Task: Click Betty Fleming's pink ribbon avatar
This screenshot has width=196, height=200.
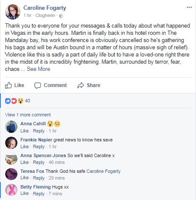Action: pyautogui.click(x=11, y=190)
